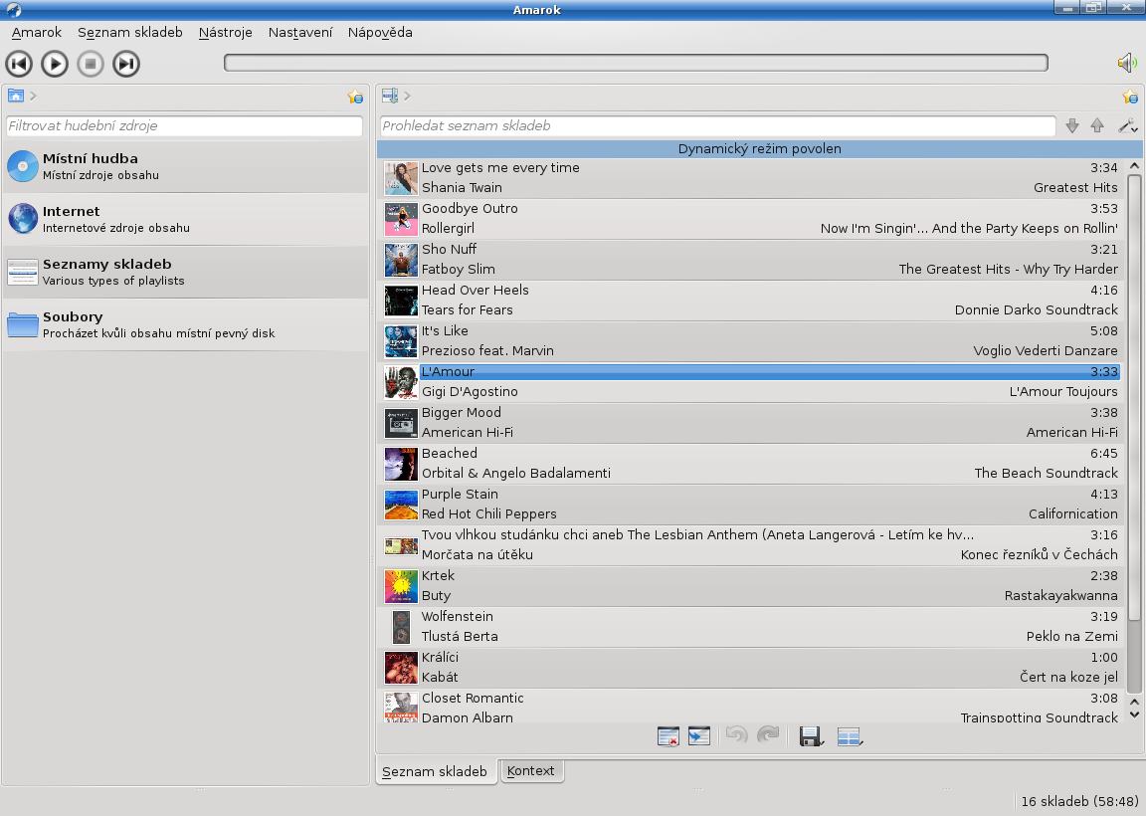Open the Nástroje menu

tap(225, 32)
